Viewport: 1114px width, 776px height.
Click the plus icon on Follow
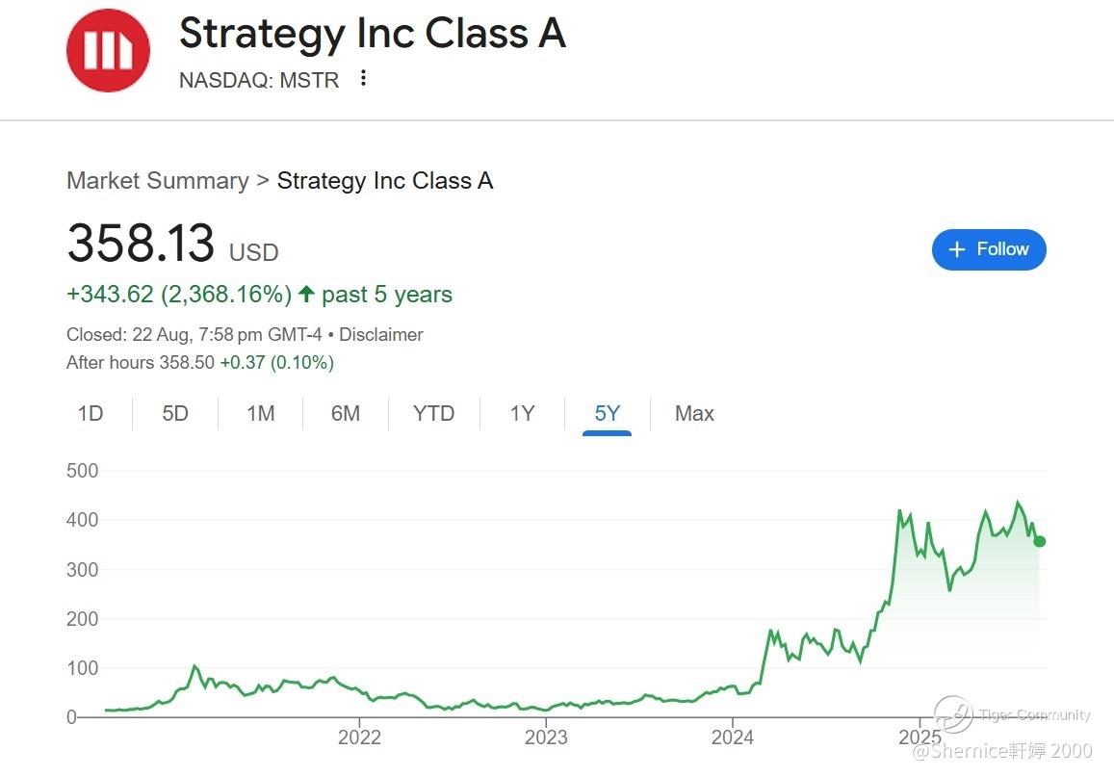coord(956,250)
